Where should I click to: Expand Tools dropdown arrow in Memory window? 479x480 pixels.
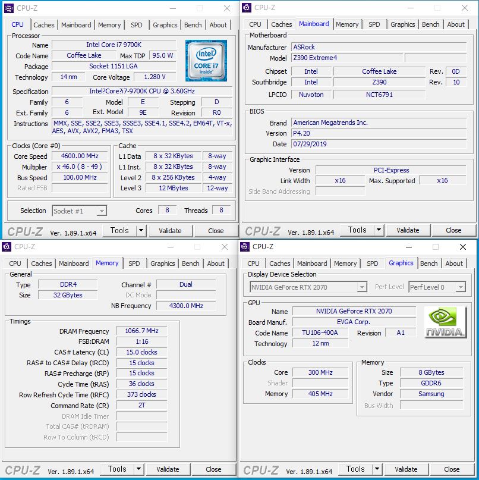click(x=139, y=469)
